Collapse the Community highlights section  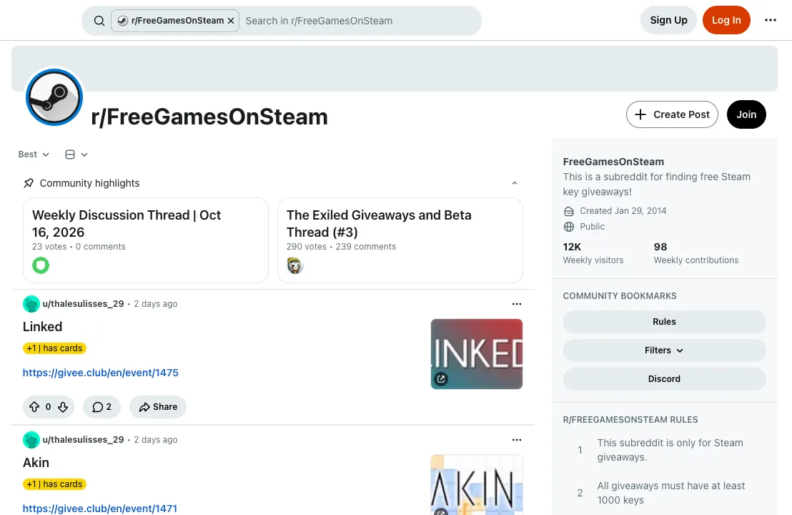tap(514, 183)
